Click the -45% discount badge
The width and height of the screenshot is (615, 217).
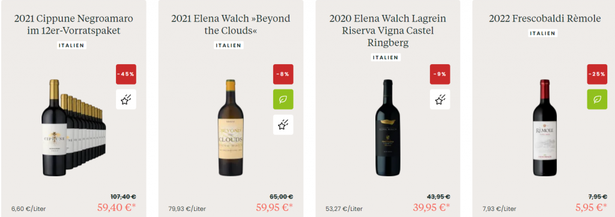click(126, 74)
